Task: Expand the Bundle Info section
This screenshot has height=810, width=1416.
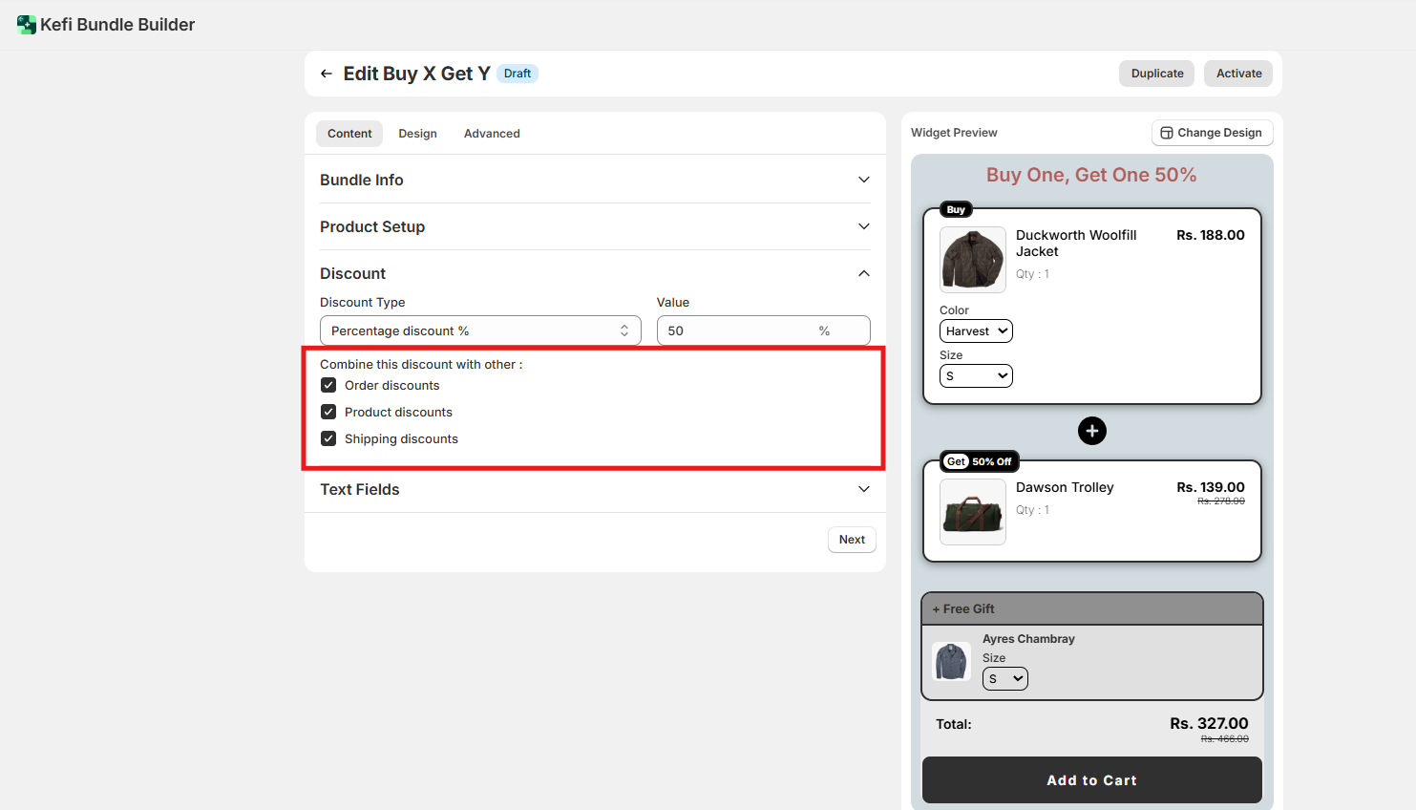Action: pos(594,180)
